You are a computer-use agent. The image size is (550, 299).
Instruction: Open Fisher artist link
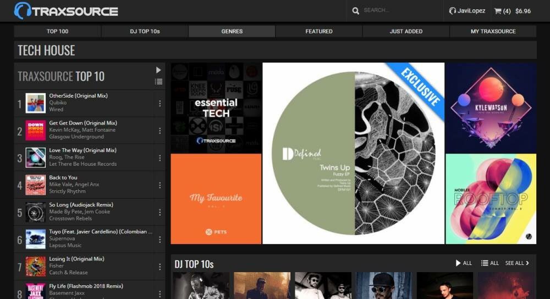pyautogui.click(x=57, y=266)
